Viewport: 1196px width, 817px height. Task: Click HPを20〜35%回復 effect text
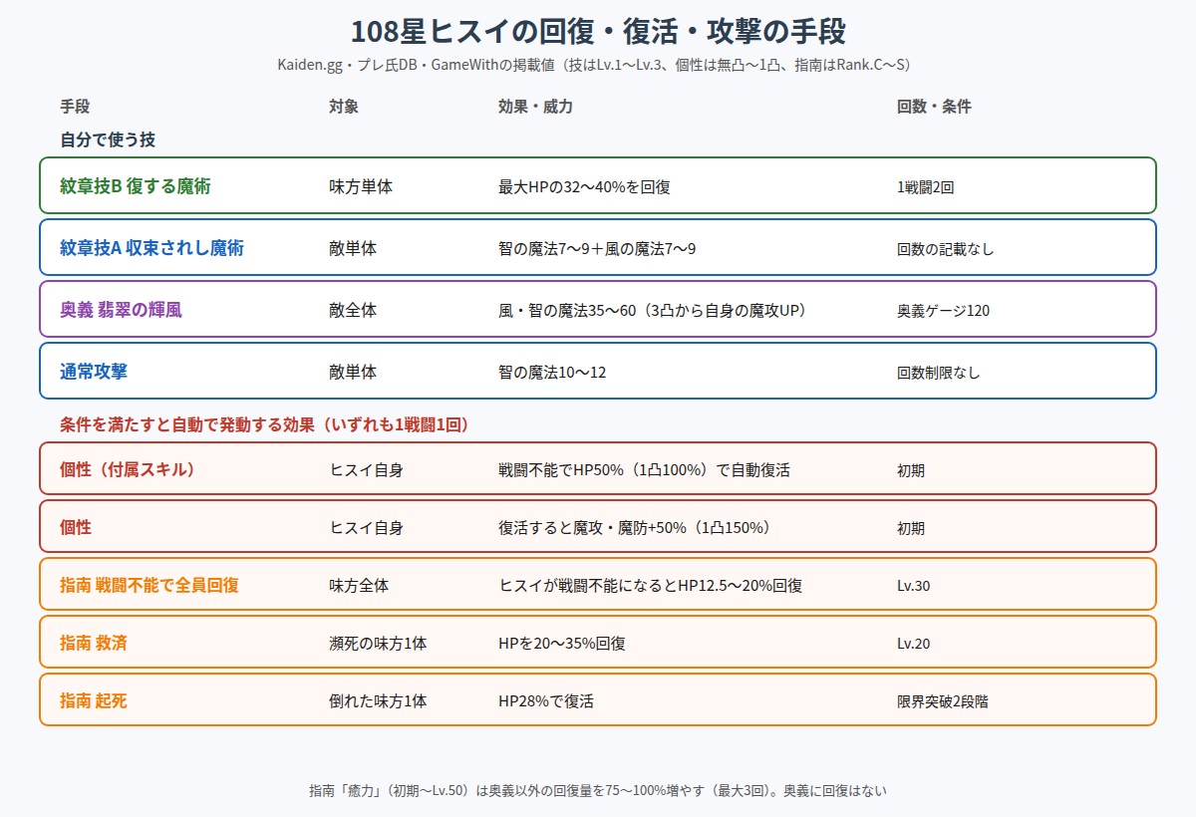[x=562, y=643]
